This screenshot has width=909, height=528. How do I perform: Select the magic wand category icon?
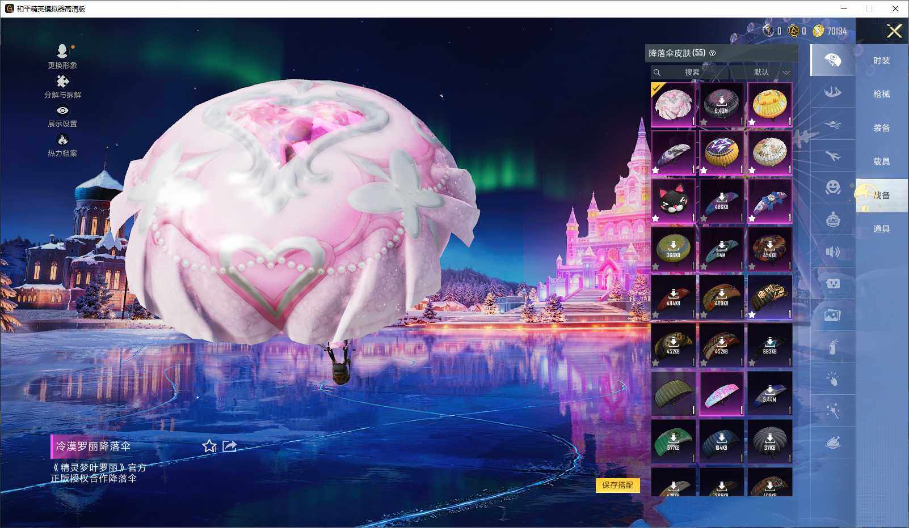point(832,411)
